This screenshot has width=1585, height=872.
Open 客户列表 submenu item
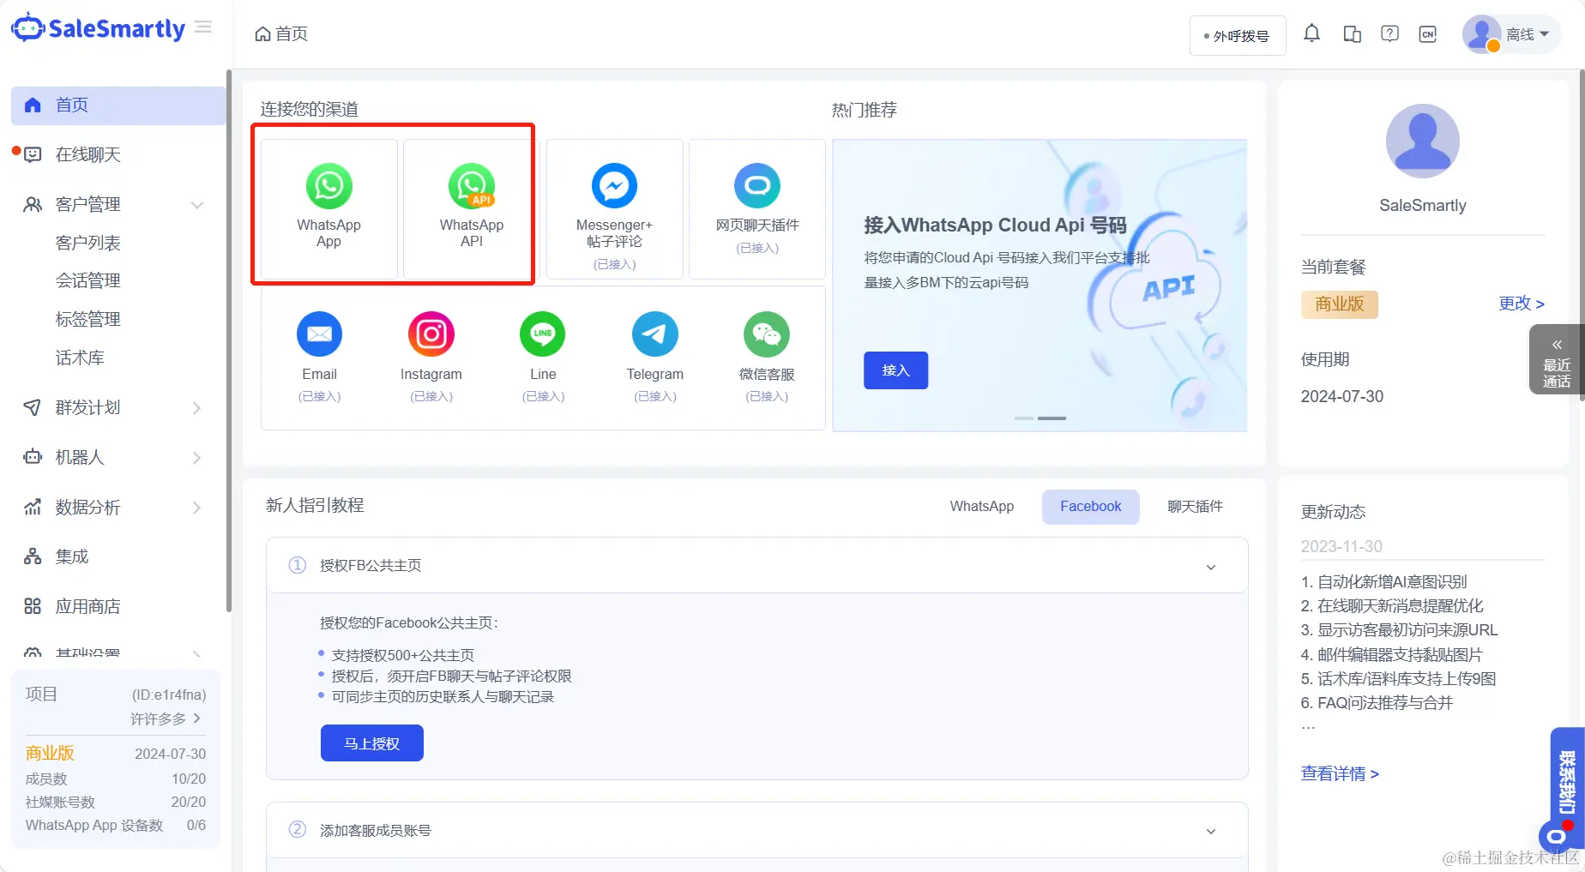(88, 243)
